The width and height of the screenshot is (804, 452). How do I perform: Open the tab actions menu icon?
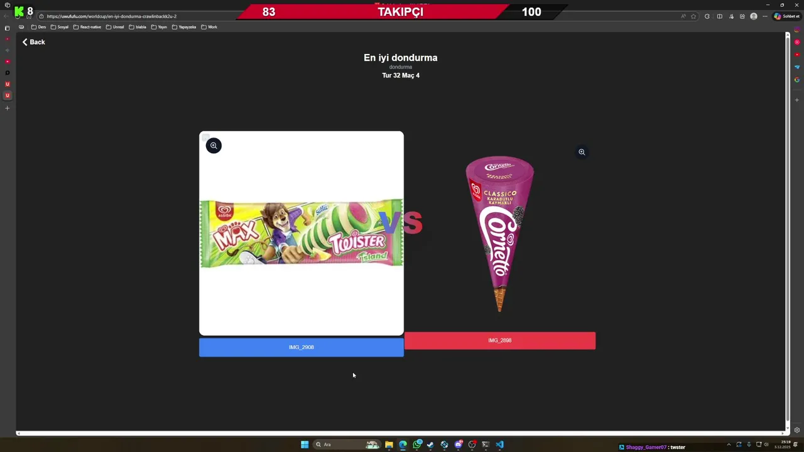(8, 28)
